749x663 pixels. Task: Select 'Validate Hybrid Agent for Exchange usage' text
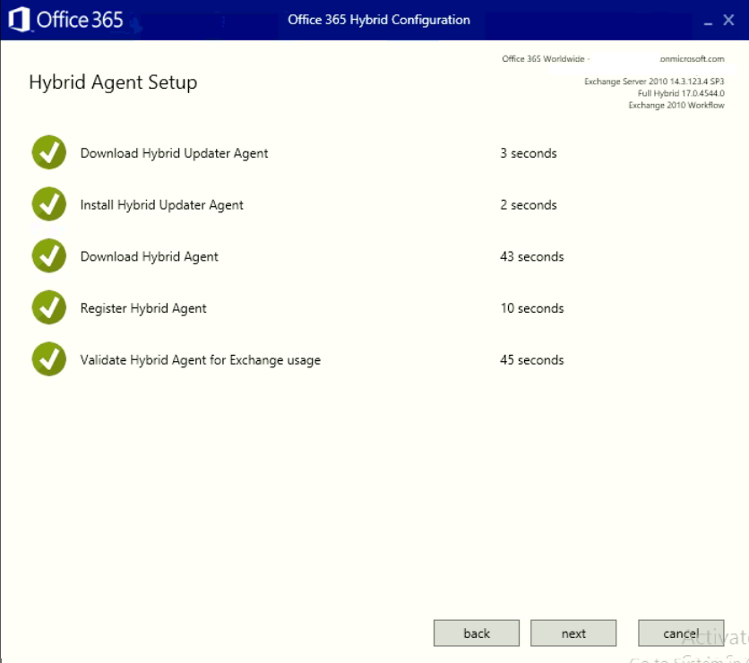[200, 359]
